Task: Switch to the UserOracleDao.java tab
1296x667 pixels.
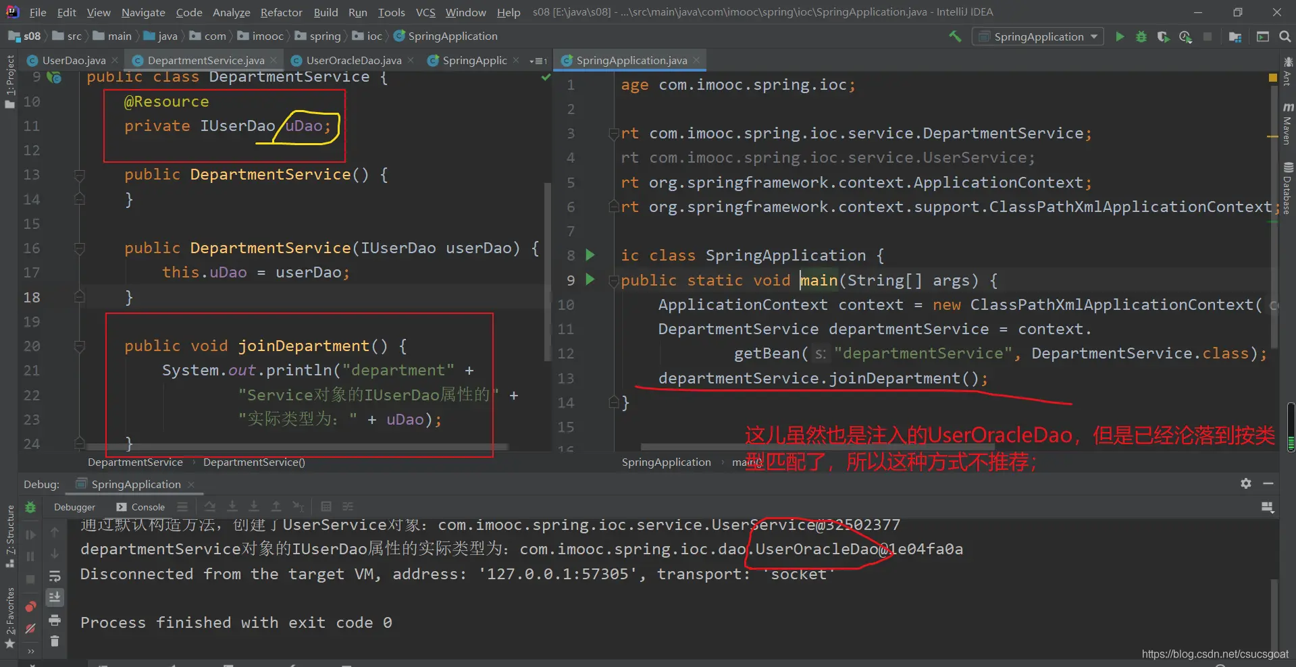Action: [x=353, y=61]
